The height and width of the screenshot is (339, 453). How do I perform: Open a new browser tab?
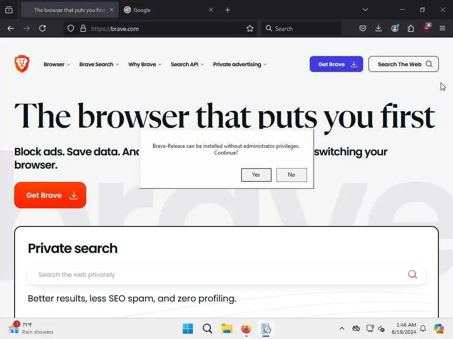pyautogui.click(x=228, y=10)
